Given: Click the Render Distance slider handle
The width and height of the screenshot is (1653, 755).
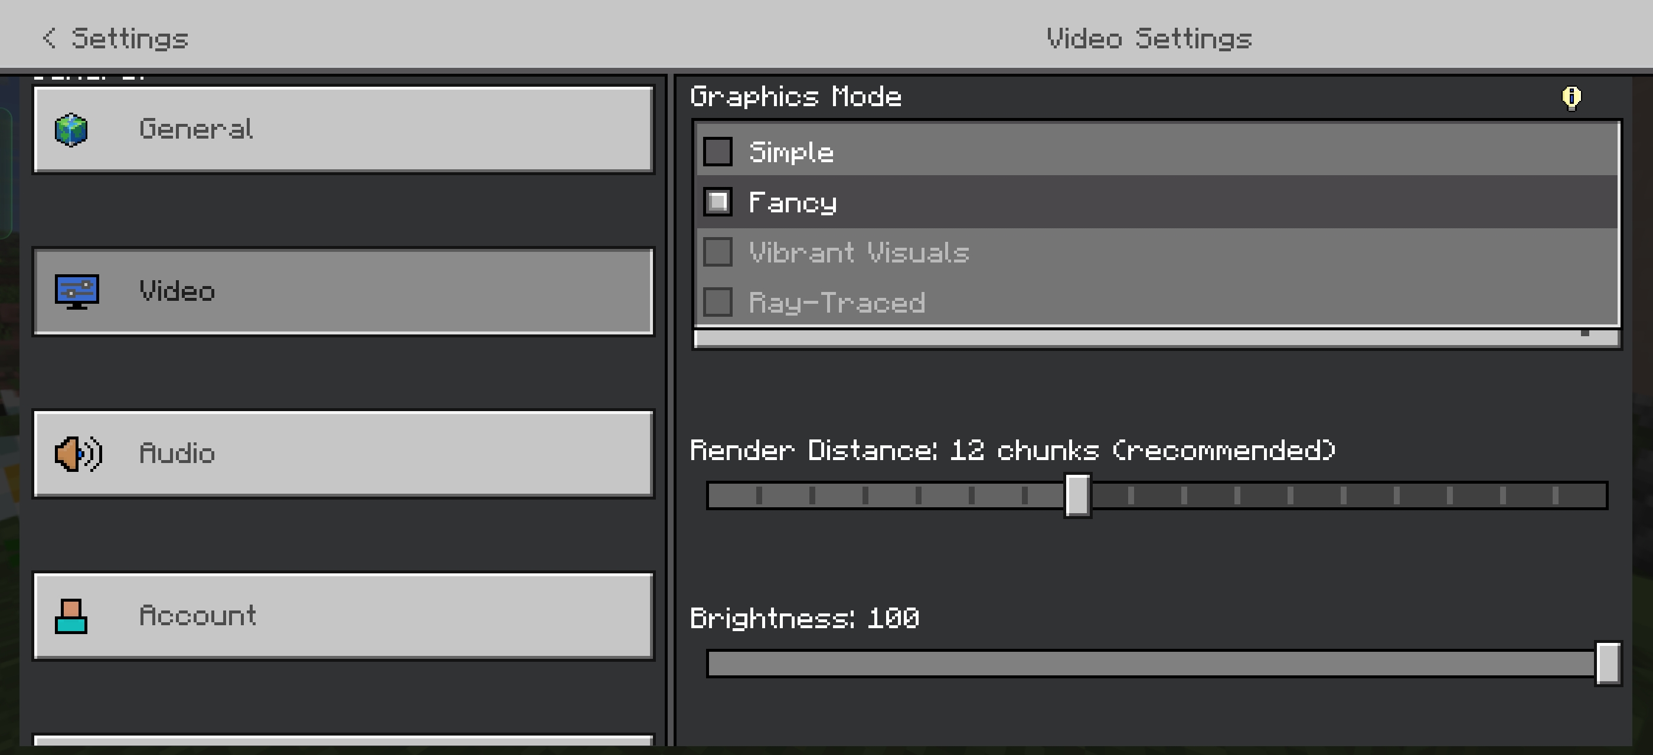Looking at the screenshot, I should (1077, 495).
